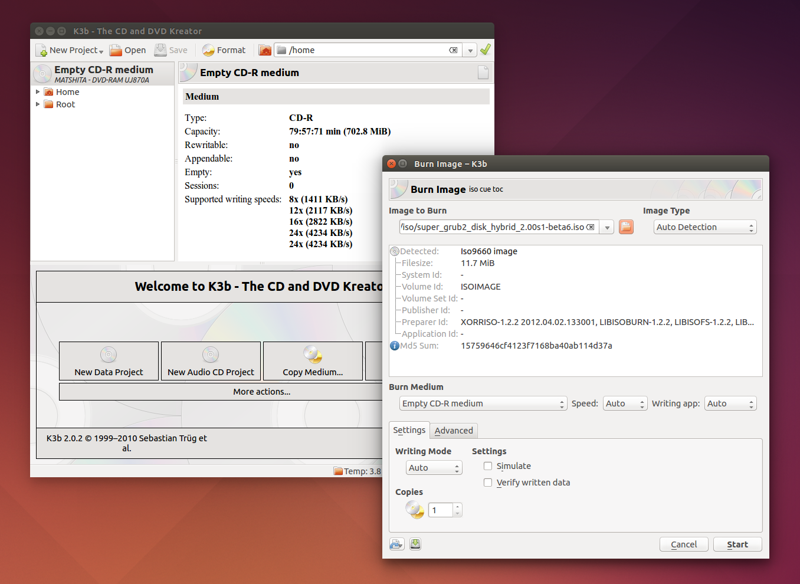800x584 pixels.
Task: Select the 8x (1411 KB/s) writing speed
Action: click(319, 199)
